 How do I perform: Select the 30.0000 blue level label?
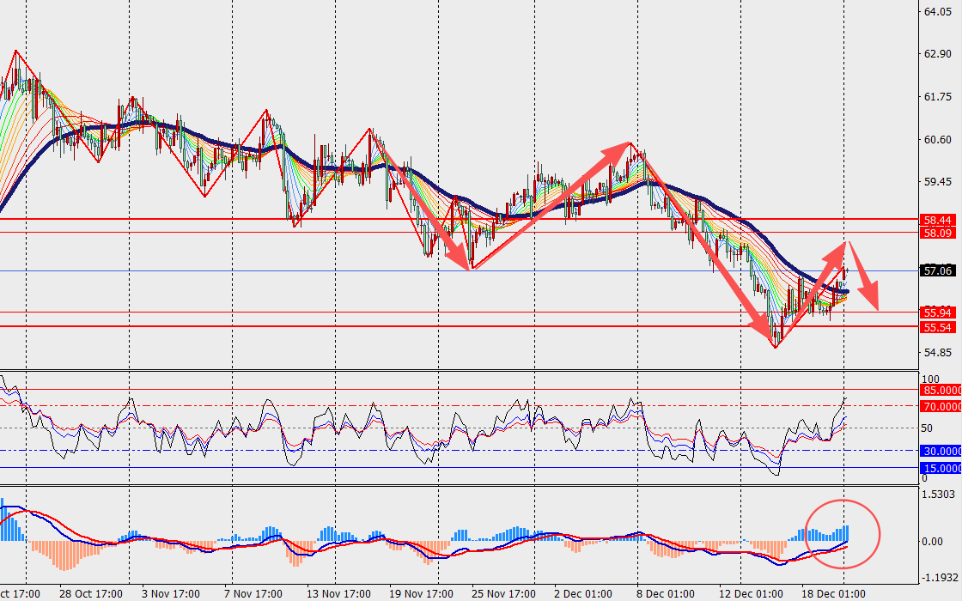[941, 452]
